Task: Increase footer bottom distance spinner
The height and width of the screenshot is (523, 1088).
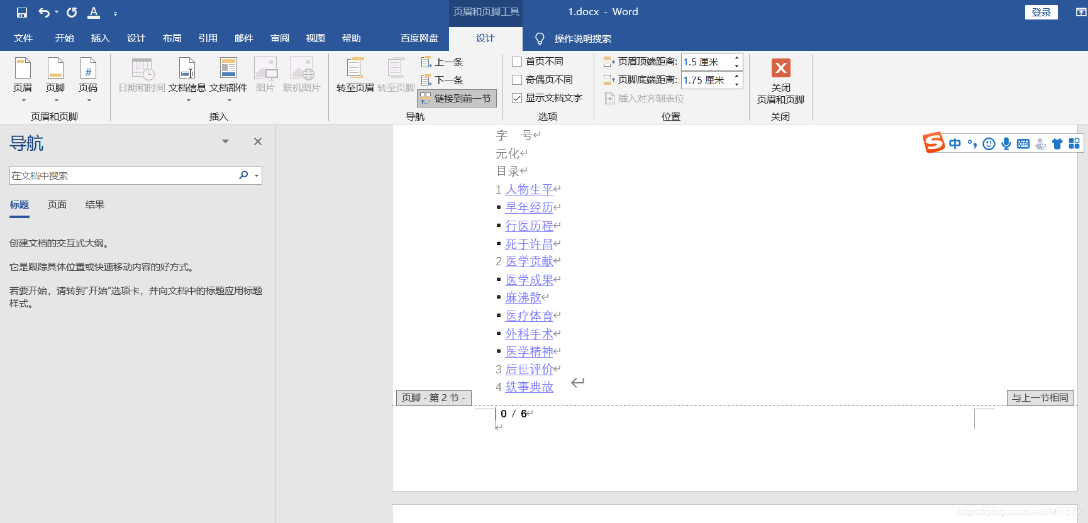Action: [x=736, y=76]
